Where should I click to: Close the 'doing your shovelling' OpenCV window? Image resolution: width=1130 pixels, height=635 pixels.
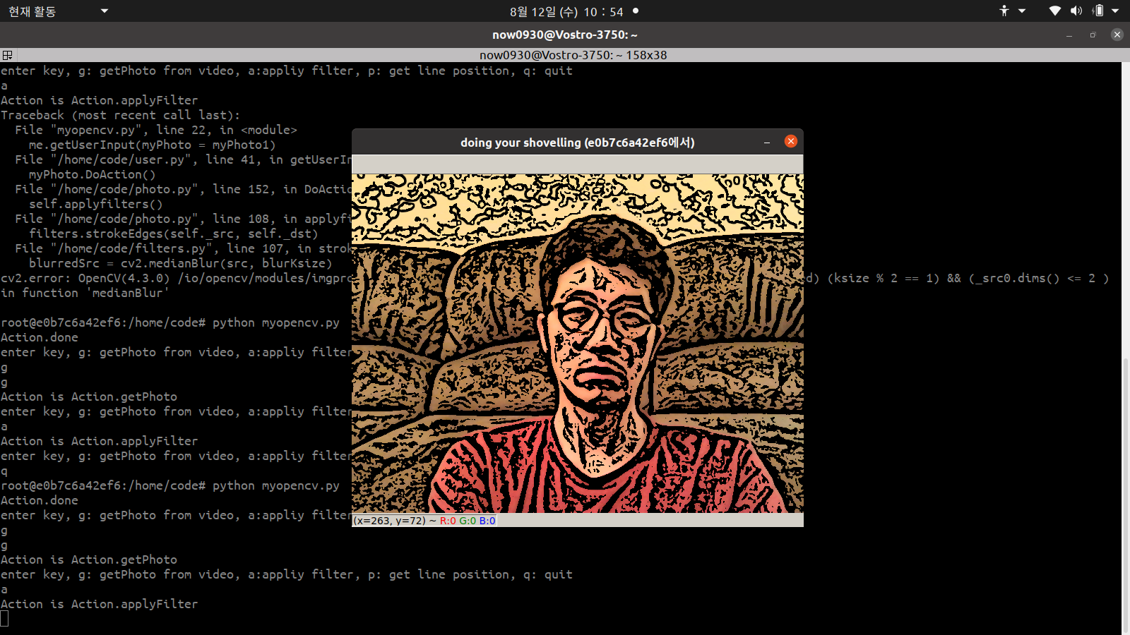point(791,141)
